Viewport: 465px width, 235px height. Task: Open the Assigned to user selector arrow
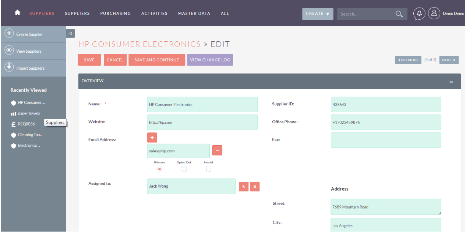point(244,186)
